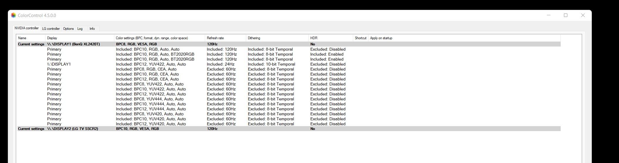The image size is (619, 163).
Task: Select the DISPLAY1 (BenQ XL2420T) current settings row
Action: click(x=289, y=44)
